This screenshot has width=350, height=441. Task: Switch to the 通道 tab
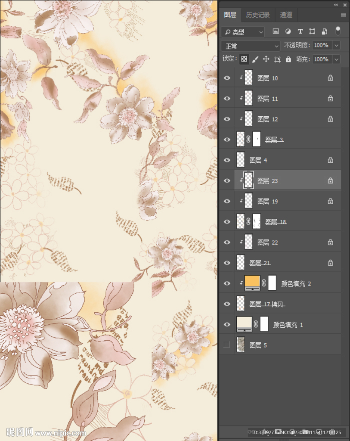[286, 15]
